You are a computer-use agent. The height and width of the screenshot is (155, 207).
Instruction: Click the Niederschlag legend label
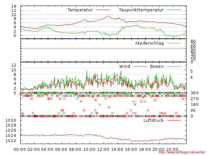[x=149, y=43]
